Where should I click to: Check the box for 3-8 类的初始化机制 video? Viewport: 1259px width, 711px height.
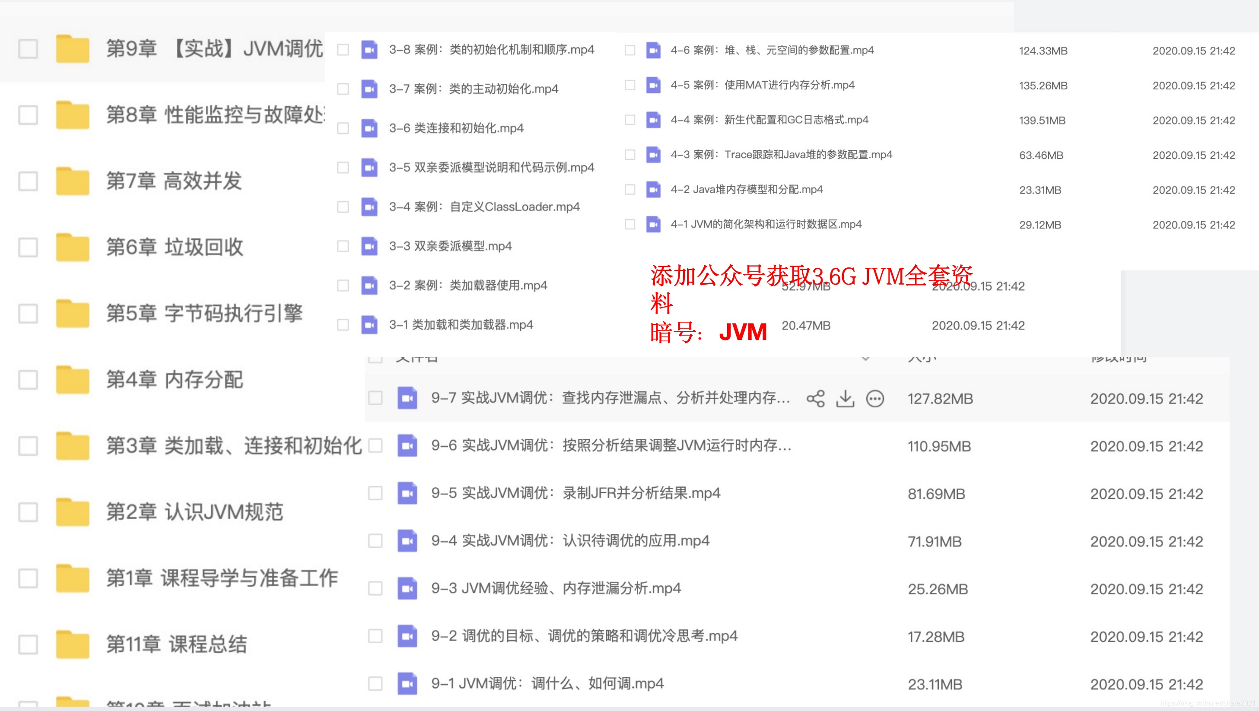tap(343, 49)
